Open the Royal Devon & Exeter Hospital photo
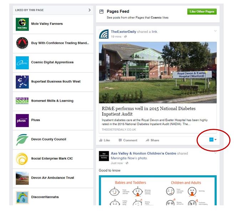Screen dimensions: 234x211 158,73
